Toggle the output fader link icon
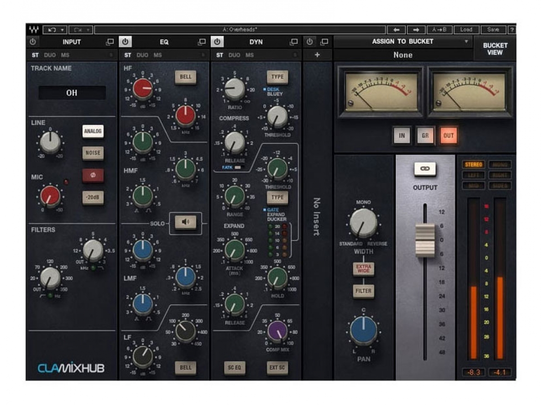The height and width of the screenshot is (405, 541). point(425,169)
